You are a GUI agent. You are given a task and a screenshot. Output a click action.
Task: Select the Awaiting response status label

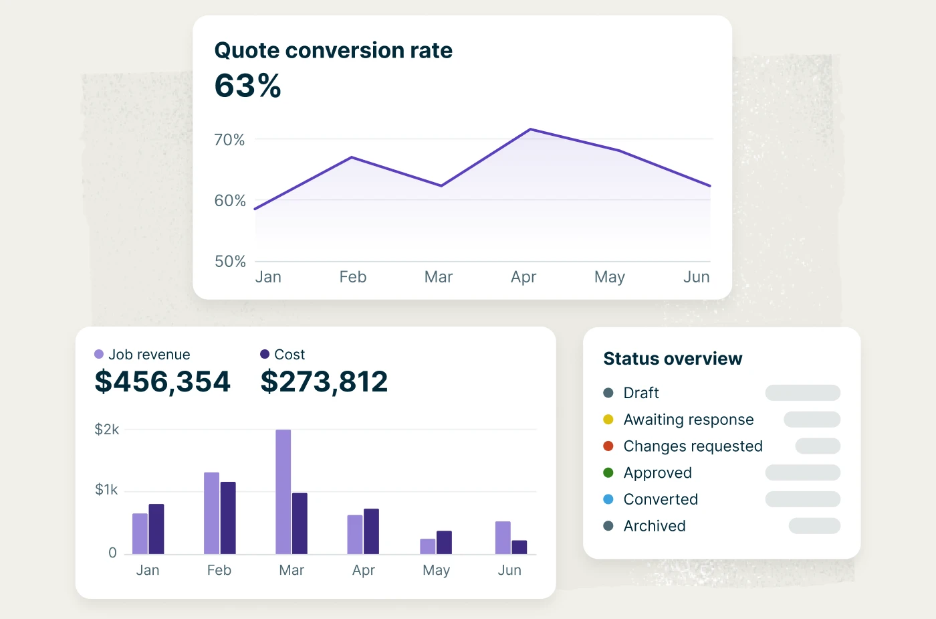tap(688, 420)
